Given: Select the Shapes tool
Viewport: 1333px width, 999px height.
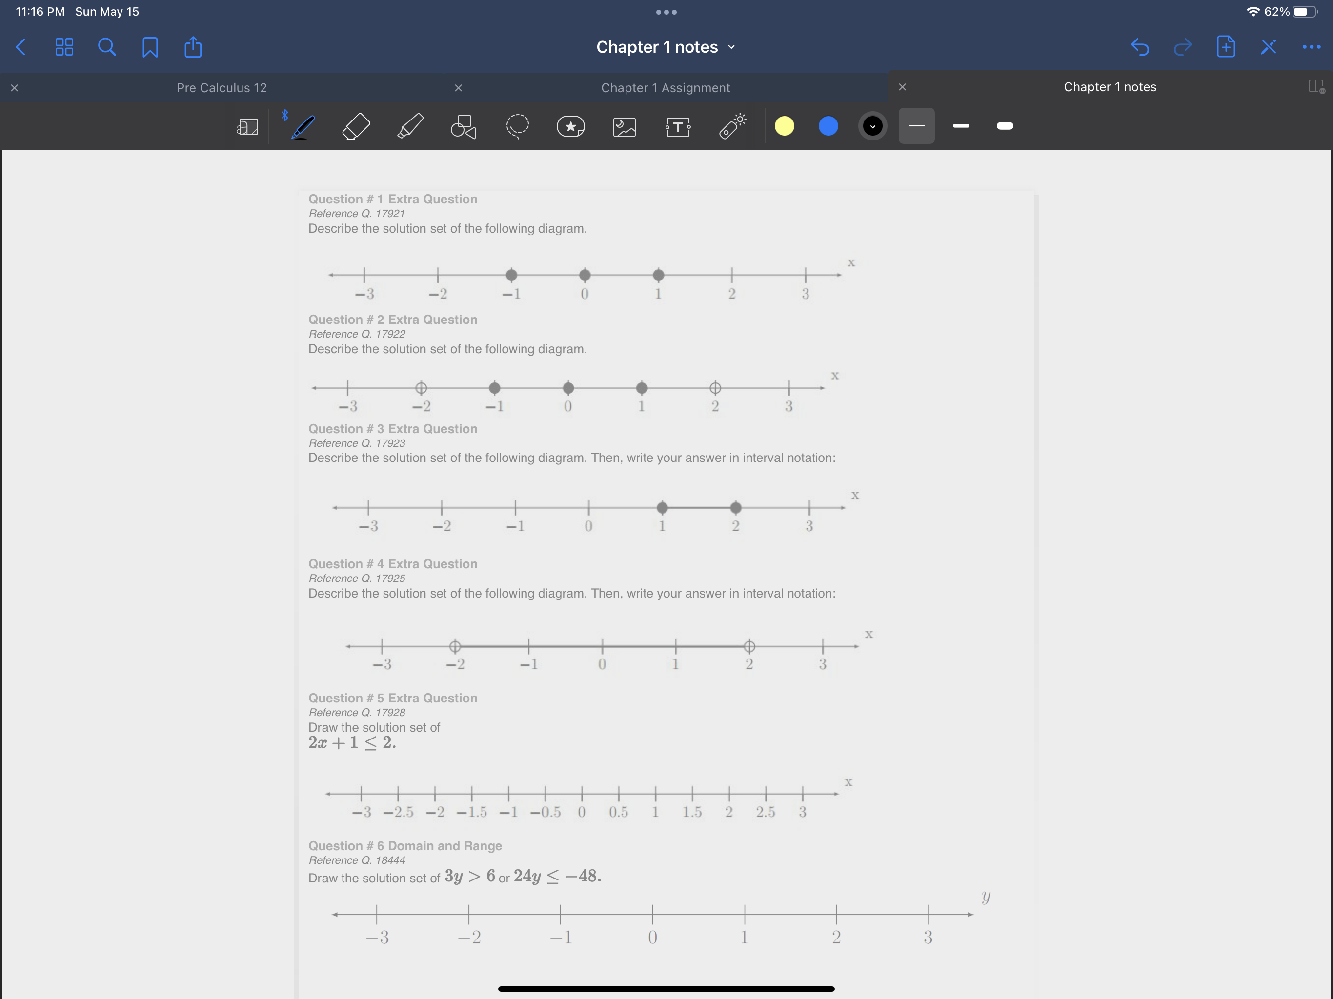Looking at the screenshot, I should pos(463,126).
